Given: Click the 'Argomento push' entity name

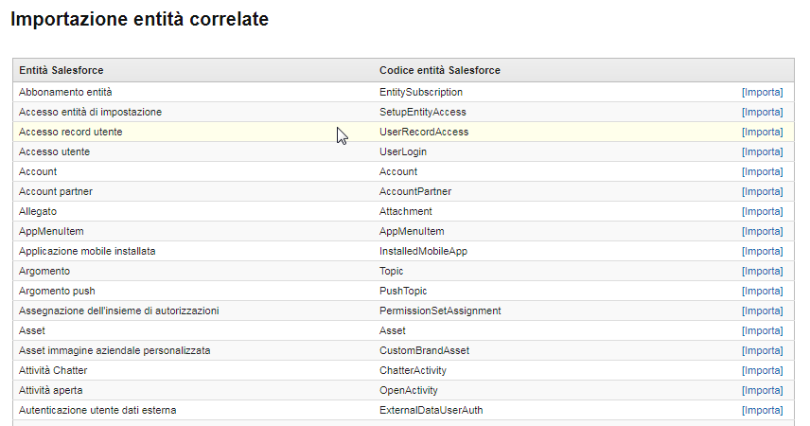Looking at the screenshot, I should 57,291.
